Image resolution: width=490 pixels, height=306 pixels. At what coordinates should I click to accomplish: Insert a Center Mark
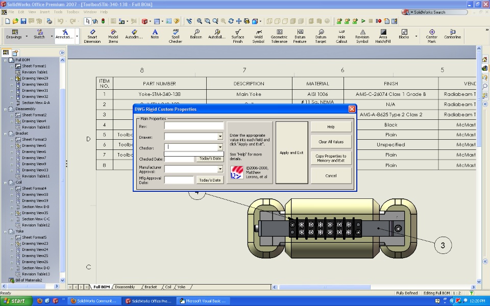pyautogui.click(x=432, y=36)
